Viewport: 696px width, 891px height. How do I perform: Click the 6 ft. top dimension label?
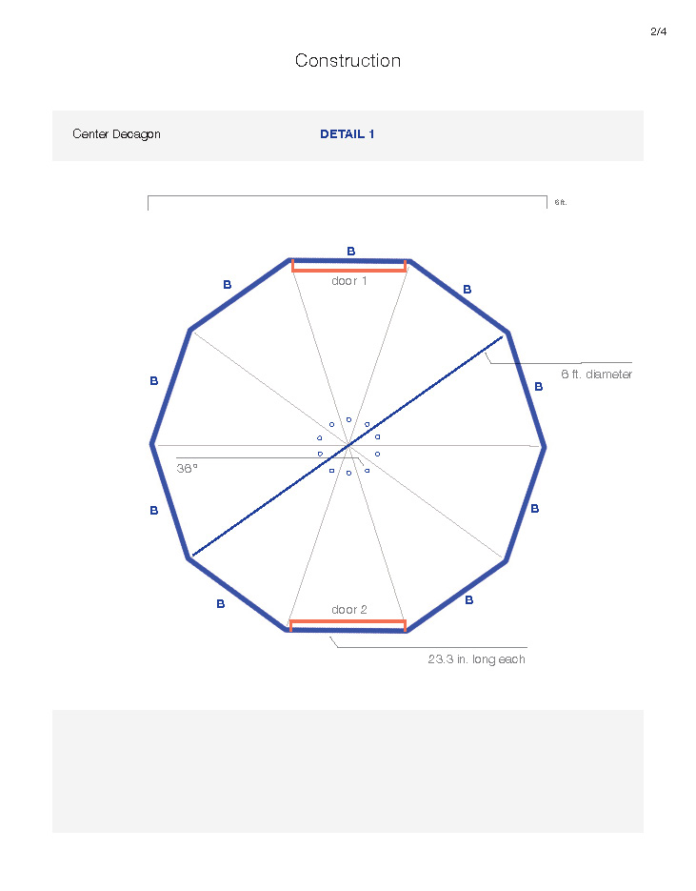[560, 202]
